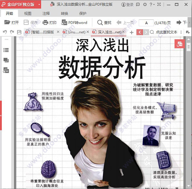Click the vertical scrollbar thumb
Image resolution: width=192 pixels, height=189 pixels.
pos(189,47)
